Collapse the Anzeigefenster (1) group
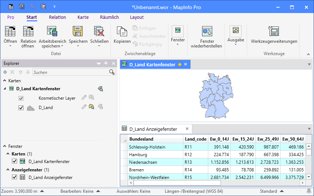314x196 pixels. [x=8, y=170]
